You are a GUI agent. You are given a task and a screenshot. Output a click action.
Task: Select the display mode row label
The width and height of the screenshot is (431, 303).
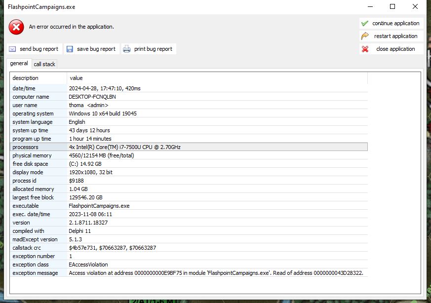[x=28, y=172]
